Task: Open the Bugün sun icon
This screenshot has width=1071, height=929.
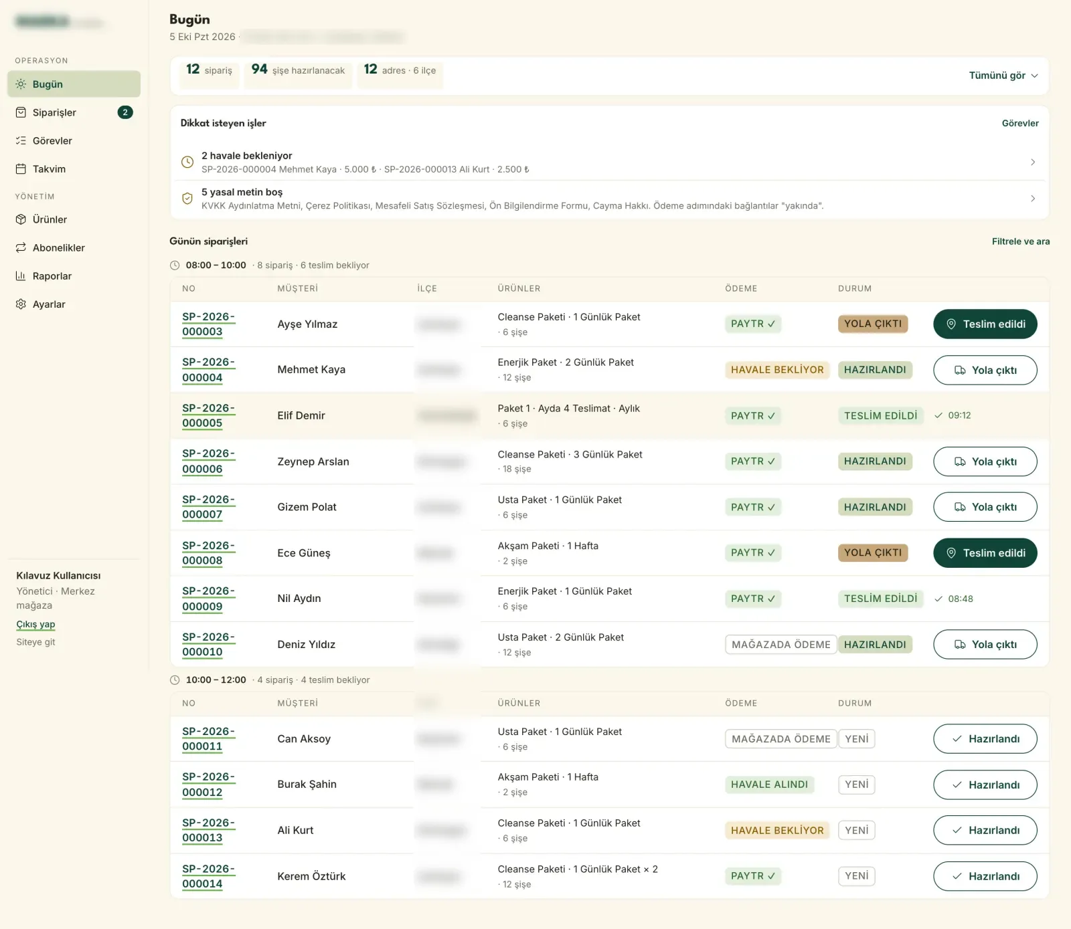Action: [21, 84]
